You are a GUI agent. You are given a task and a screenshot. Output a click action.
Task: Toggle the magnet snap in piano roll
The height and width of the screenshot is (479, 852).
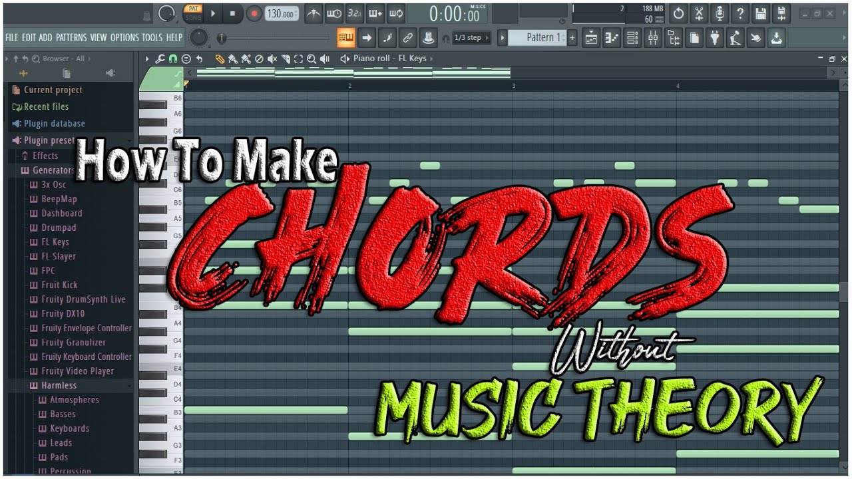click(173, 59)
